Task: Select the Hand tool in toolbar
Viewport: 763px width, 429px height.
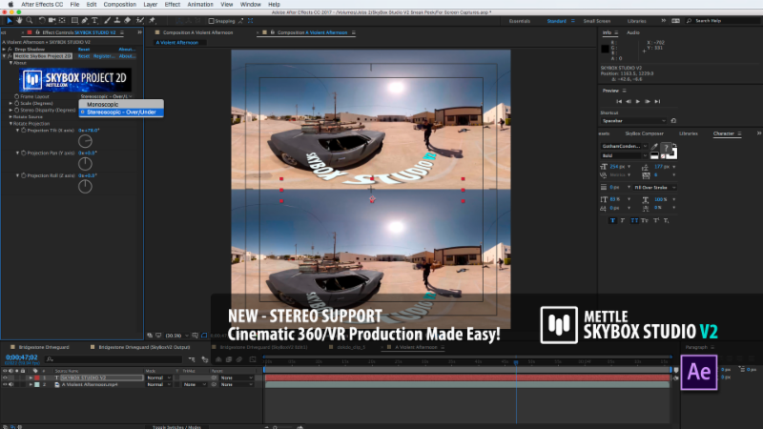Action: 18,19
